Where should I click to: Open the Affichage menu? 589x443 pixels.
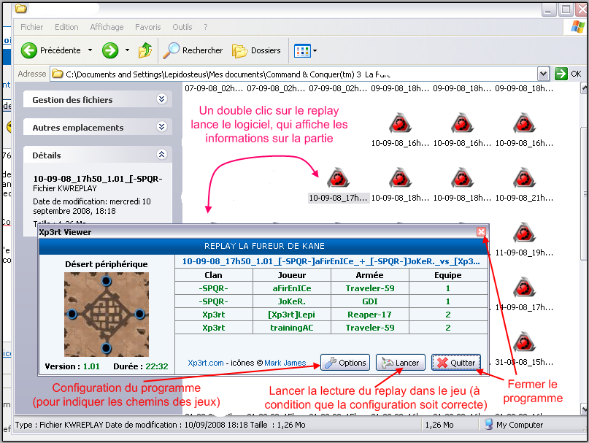[x=107, y=27]
